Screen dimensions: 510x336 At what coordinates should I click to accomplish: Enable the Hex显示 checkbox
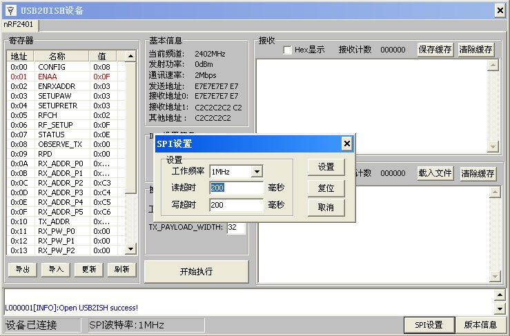click(287, 50)
